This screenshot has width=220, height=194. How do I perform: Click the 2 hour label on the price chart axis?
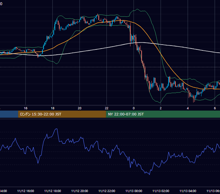pos(161,108)
